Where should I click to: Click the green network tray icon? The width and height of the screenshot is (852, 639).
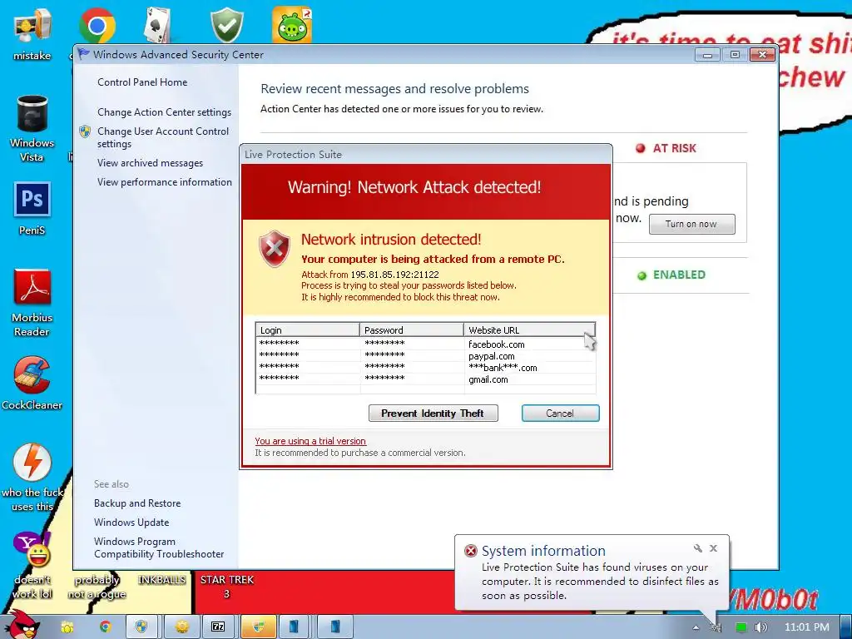[x=741, y=627]
